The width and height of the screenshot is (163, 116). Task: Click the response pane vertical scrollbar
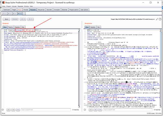click(x=161, y=68)
